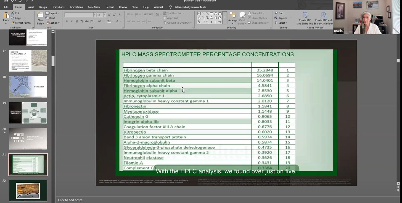Toggle Align Left paragraph alignment

[128, 21]
